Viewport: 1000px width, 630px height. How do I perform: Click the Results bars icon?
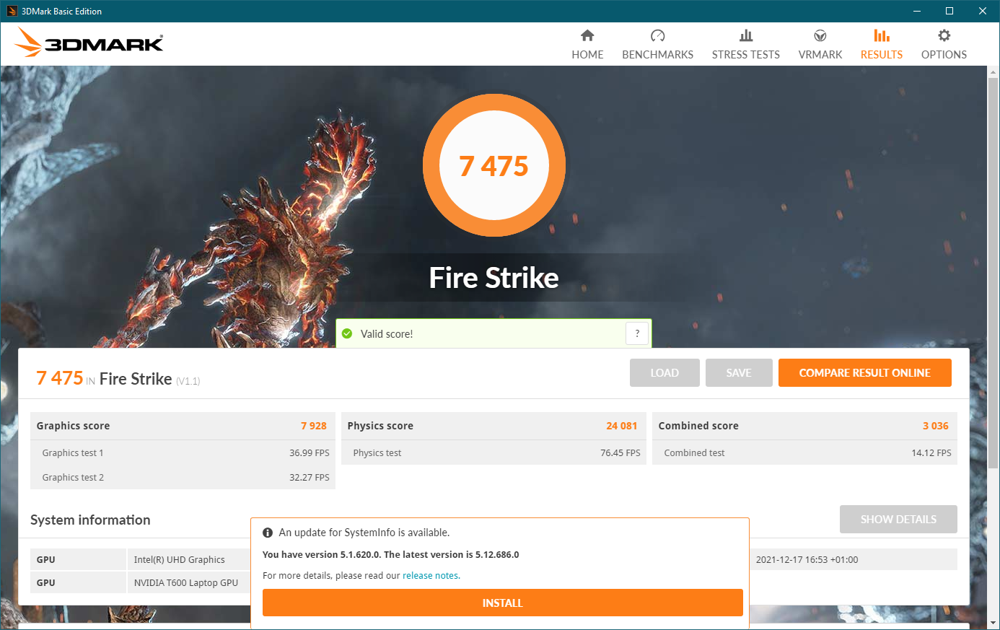pyautogui.click(x=882, y=35)
